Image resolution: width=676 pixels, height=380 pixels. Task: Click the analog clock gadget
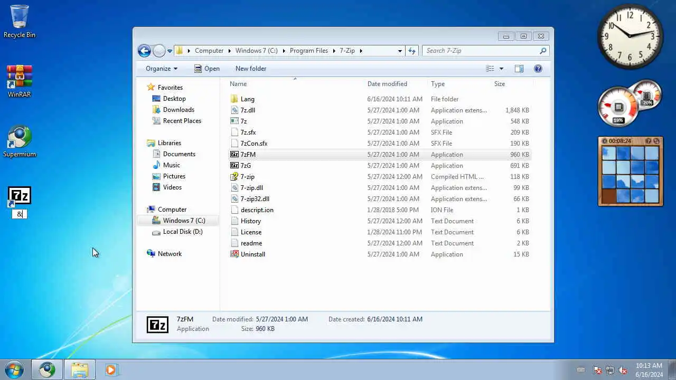click(x=630, y=36)
